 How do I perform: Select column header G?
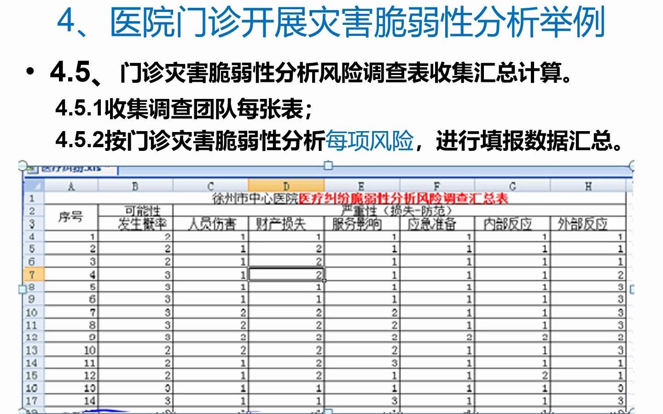[512, 186]
